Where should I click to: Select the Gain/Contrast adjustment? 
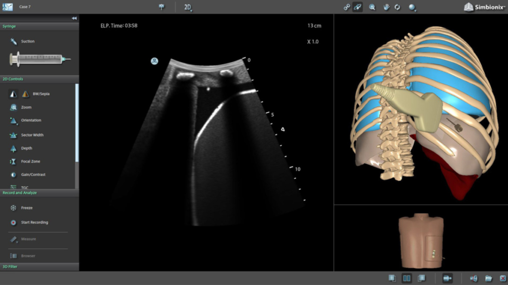click(x=14, y=175)
